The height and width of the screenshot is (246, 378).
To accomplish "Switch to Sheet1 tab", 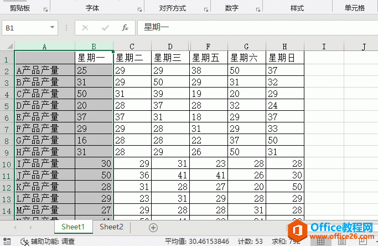I will coord(73,227).
